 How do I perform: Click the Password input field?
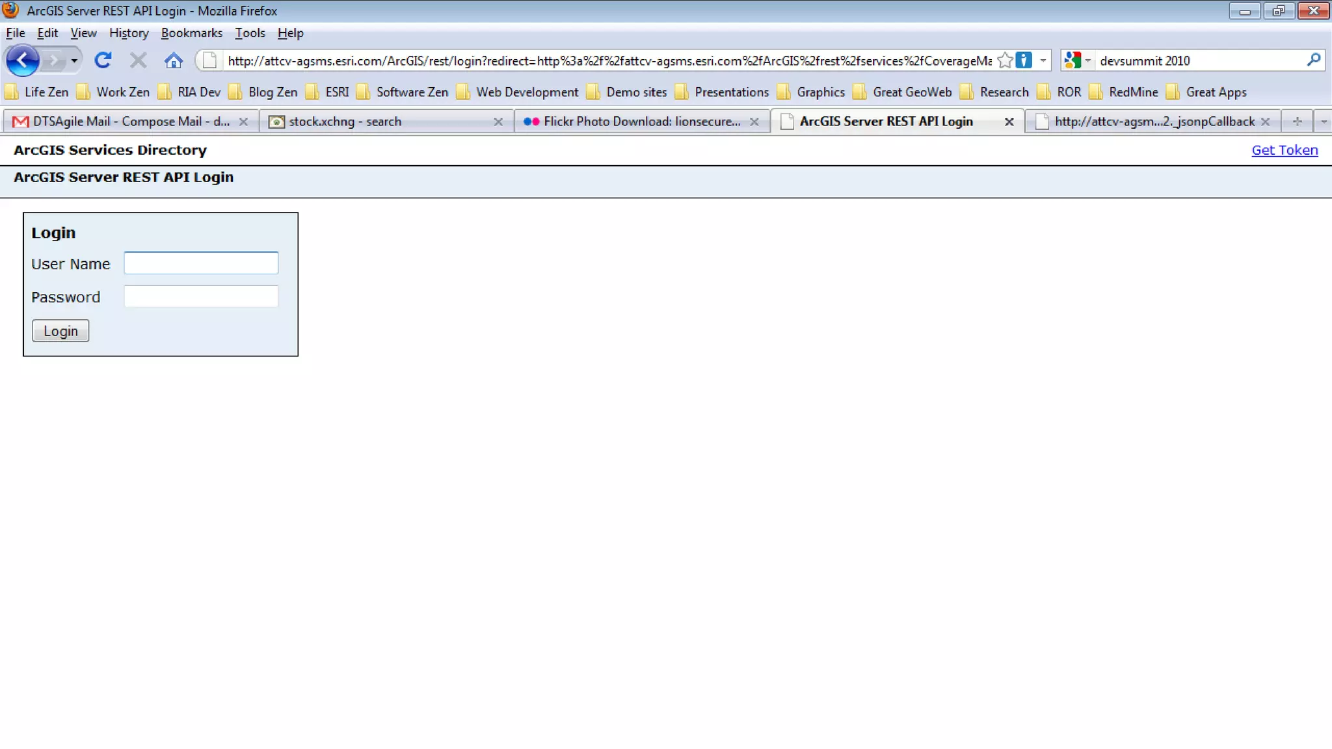[201, 296]
